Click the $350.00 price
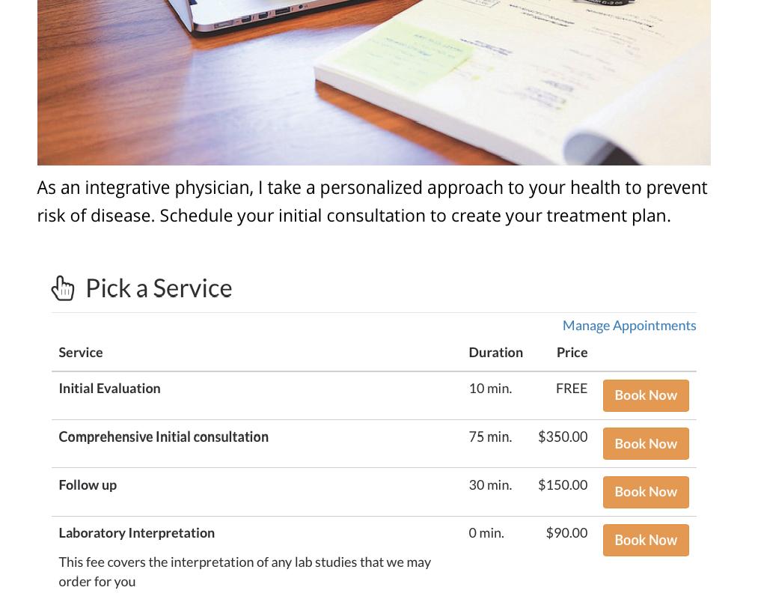758x614 pixels. pyautogui.click(x=562, y=437)
